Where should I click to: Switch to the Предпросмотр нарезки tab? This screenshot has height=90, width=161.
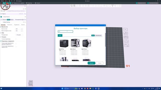pyautogui.click(x=18, y=3)
